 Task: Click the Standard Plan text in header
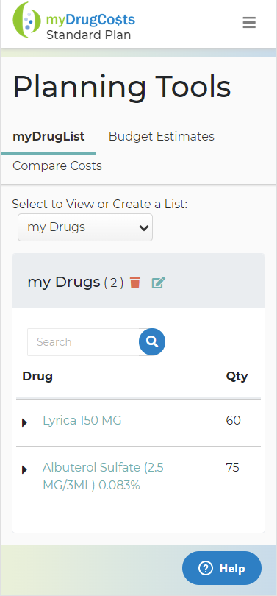coord(88,35)
